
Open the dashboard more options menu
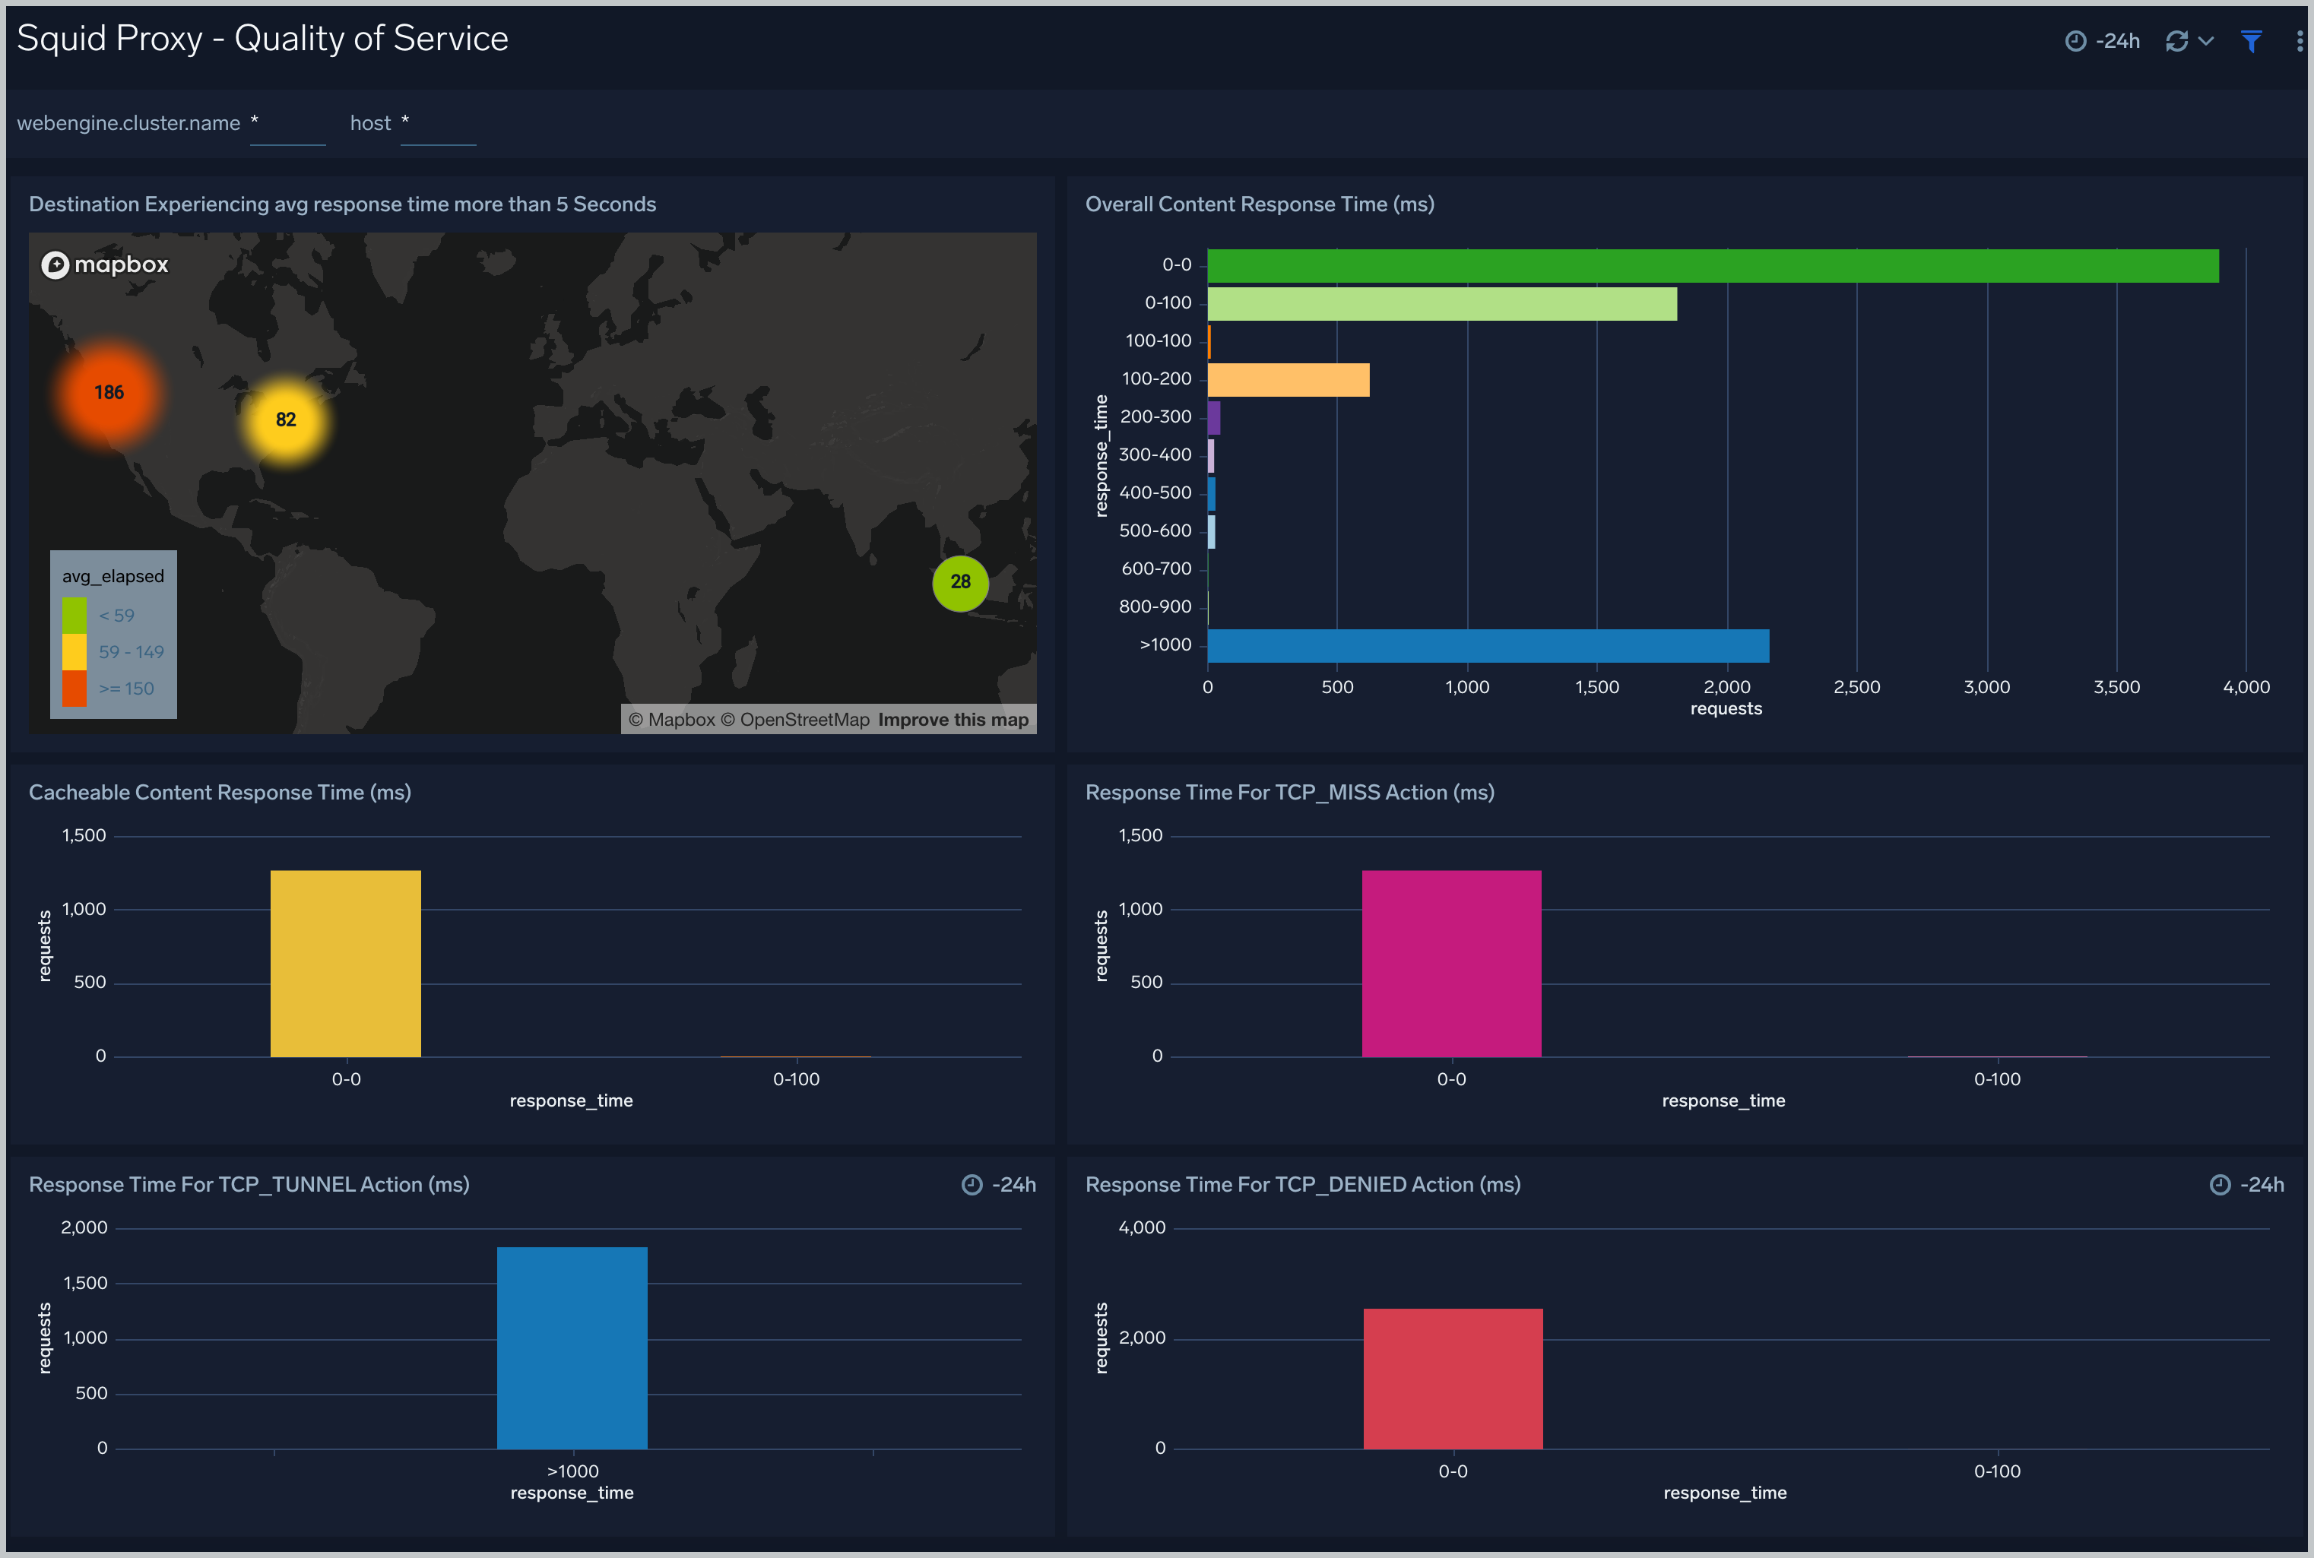2299,41
